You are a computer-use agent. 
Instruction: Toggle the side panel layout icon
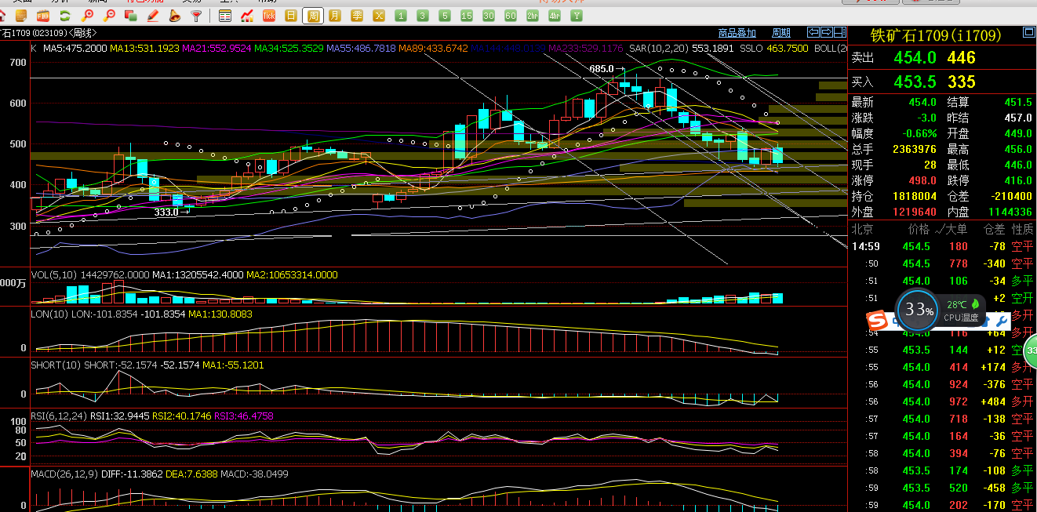click(x=839, y=32)
